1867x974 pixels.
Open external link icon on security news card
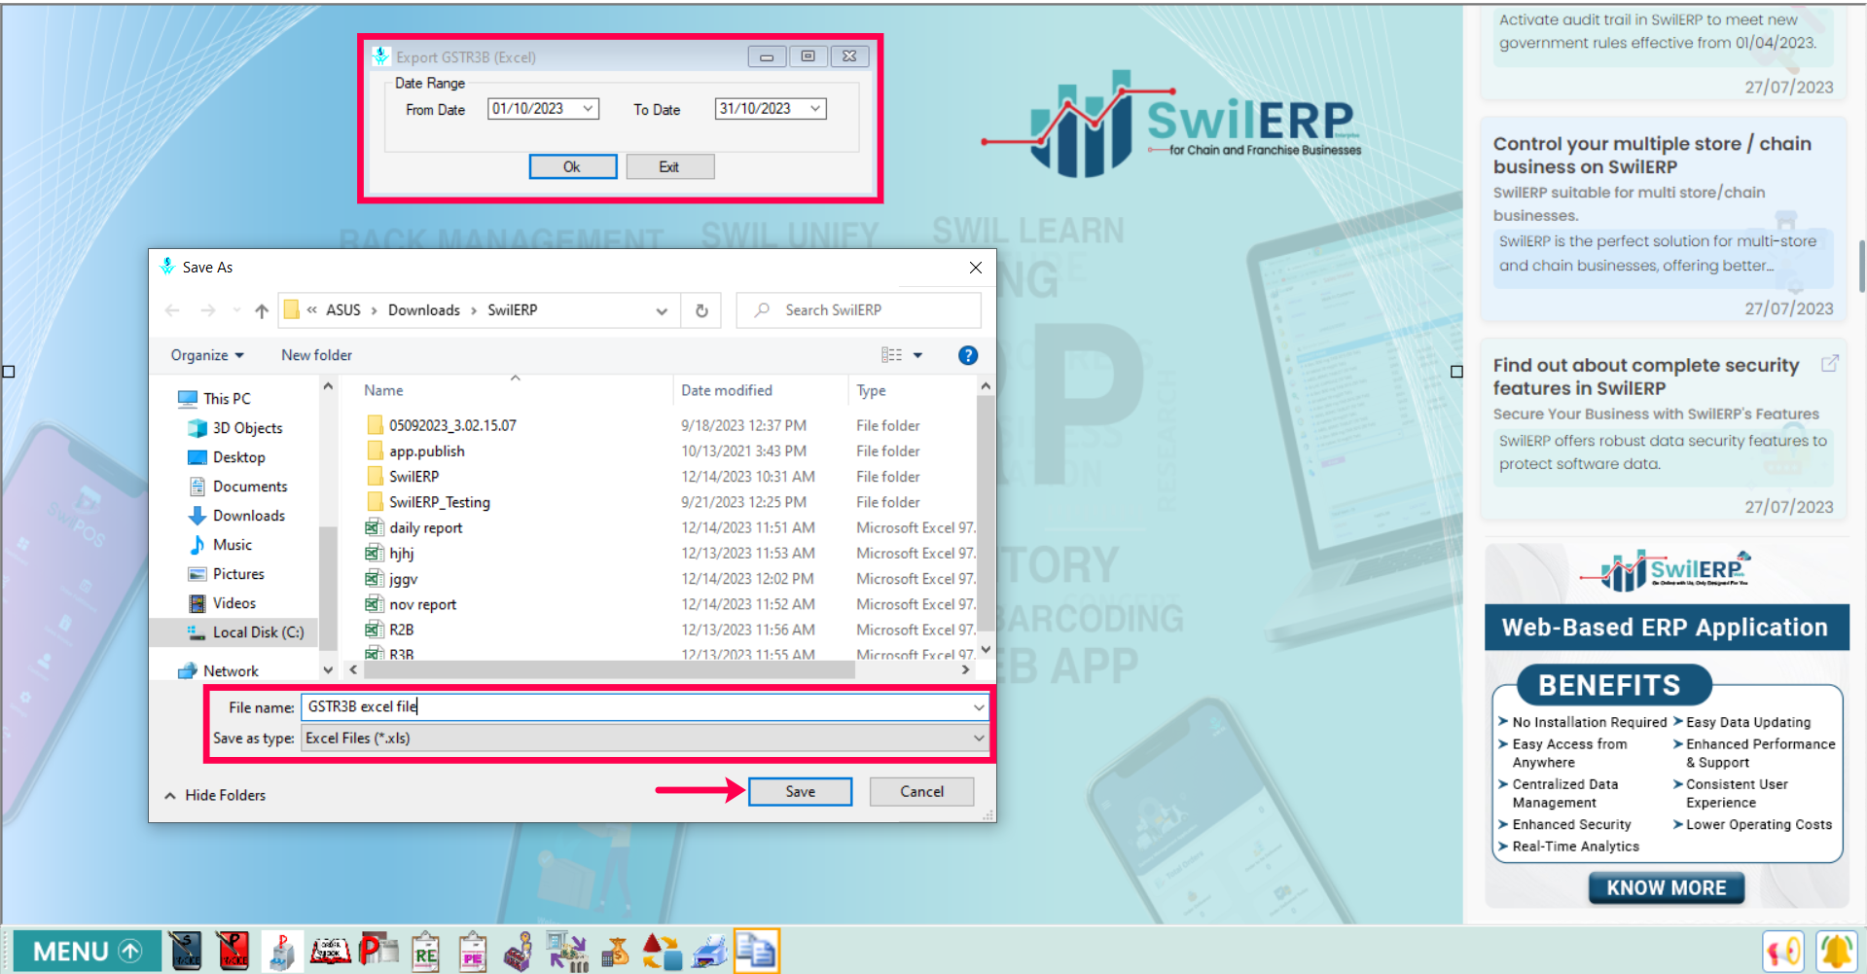point(1830,363)
